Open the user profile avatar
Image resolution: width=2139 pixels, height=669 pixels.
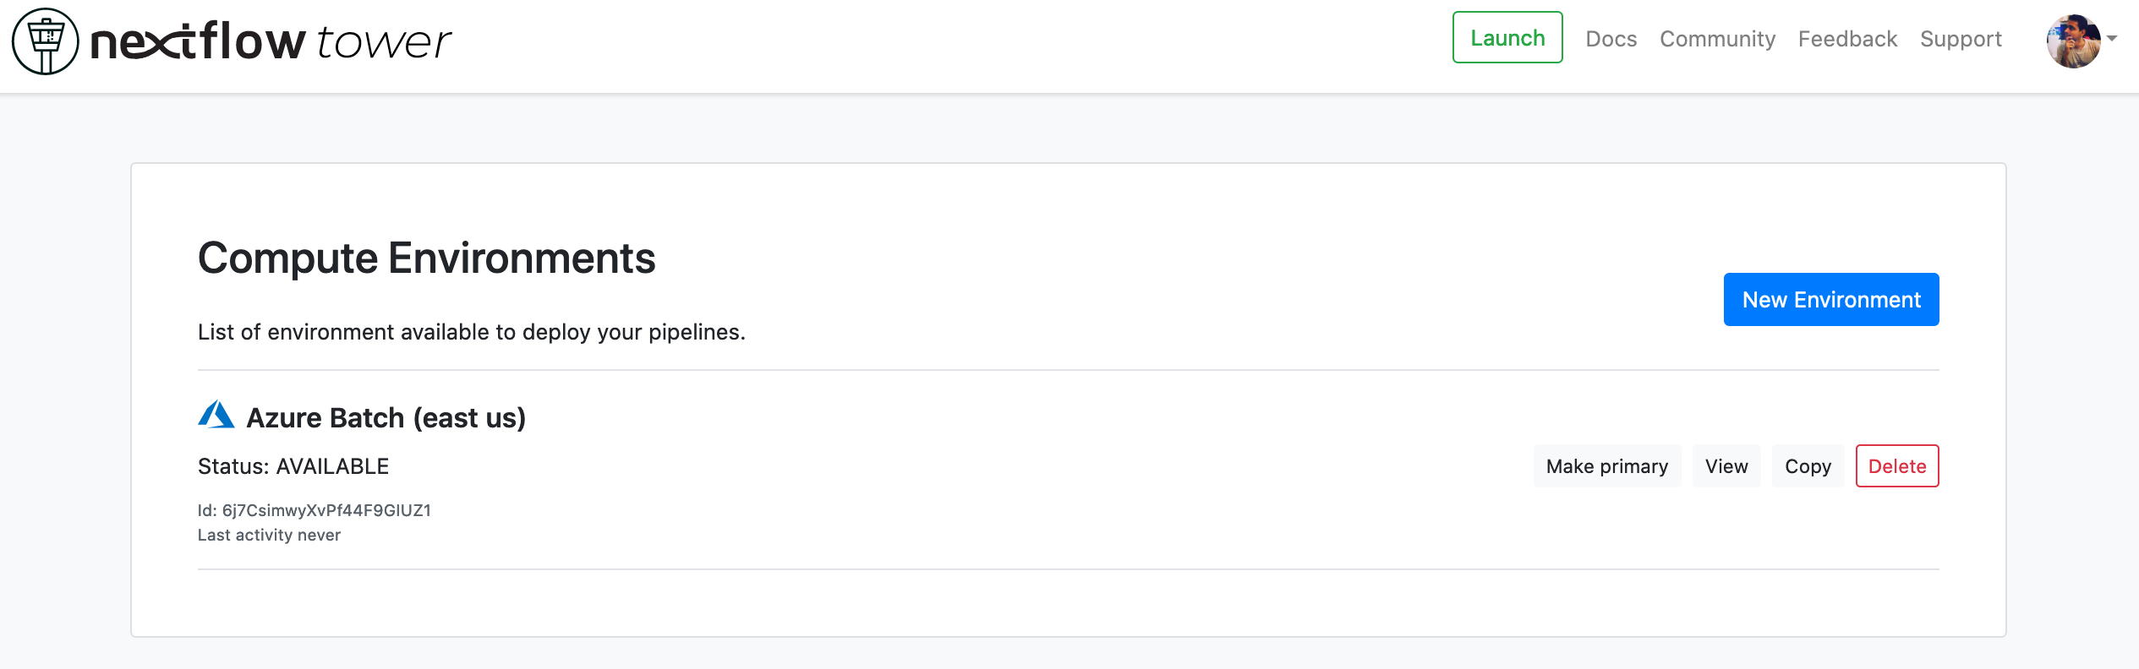click(2072, 41)
